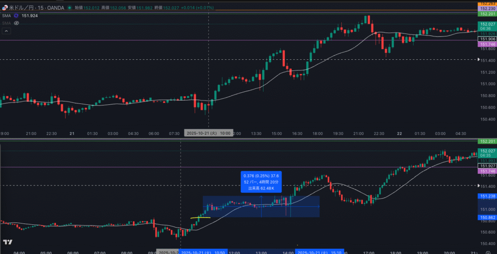Click the USD/JPY currency pair flag icon
Image resolution: width=497 pixels, height=254 pixels.
click(x=5, y=8)
